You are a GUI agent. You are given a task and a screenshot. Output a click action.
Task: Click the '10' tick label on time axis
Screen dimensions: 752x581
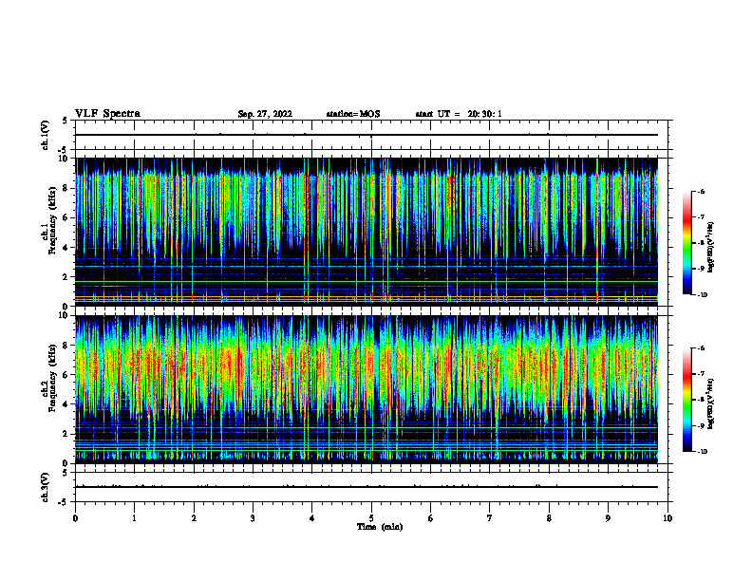point(667,518)
